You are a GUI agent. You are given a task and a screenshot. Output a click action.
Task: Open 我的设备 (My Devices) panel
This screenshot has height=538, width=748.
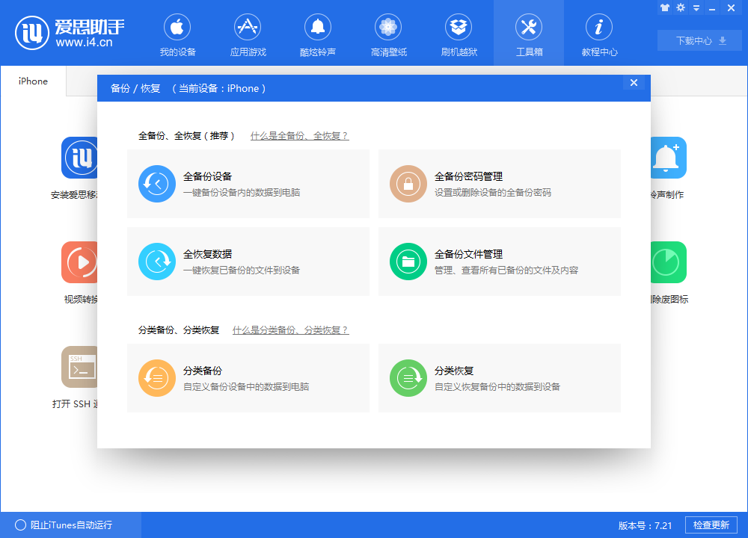point(177,34)
